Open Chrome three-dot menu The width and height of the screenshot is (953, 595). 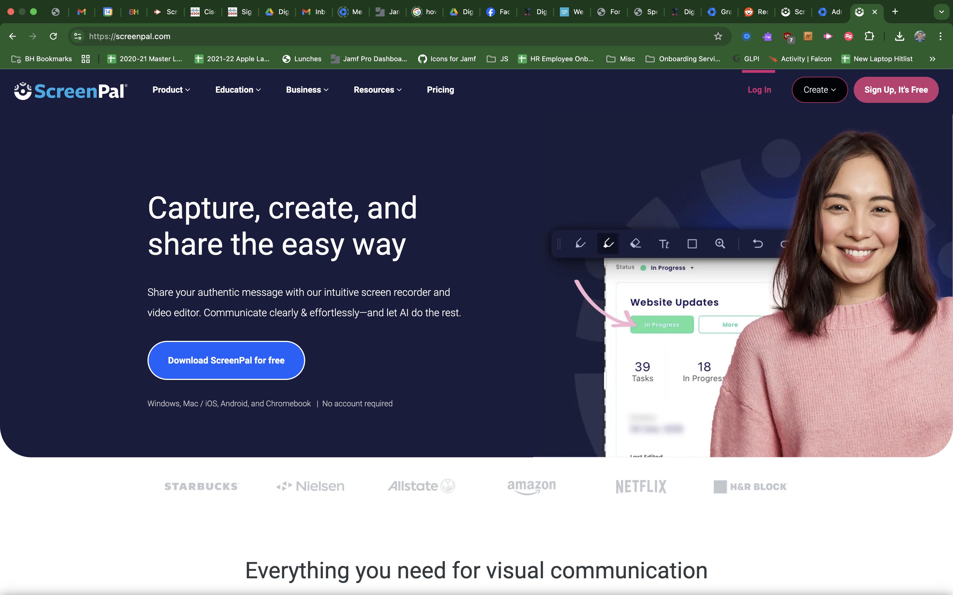(941, 36)
